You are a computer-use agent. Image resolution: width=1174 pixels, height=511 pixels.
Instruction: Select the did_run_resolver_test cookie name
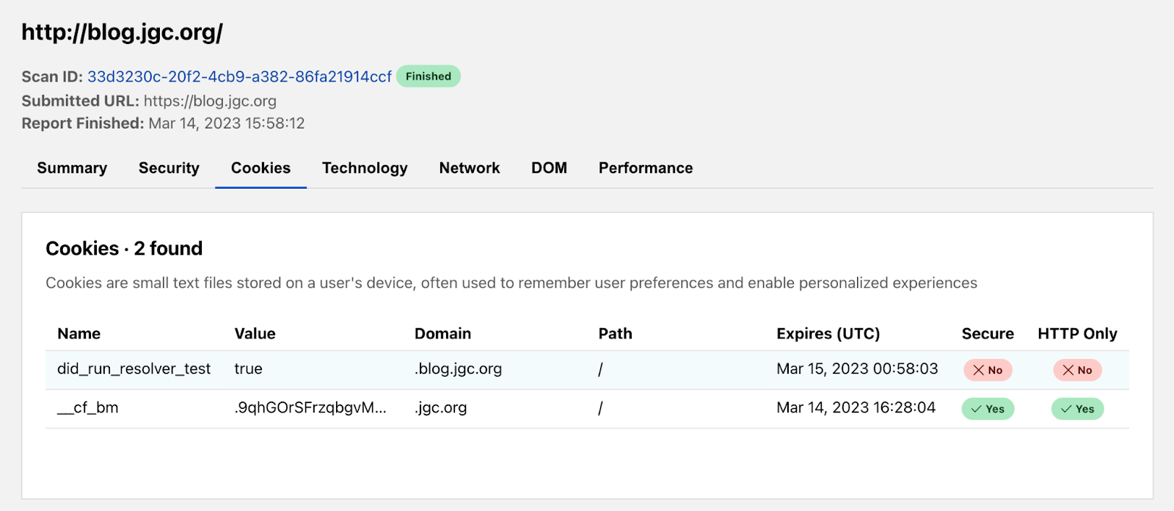[x=134, y=369]
